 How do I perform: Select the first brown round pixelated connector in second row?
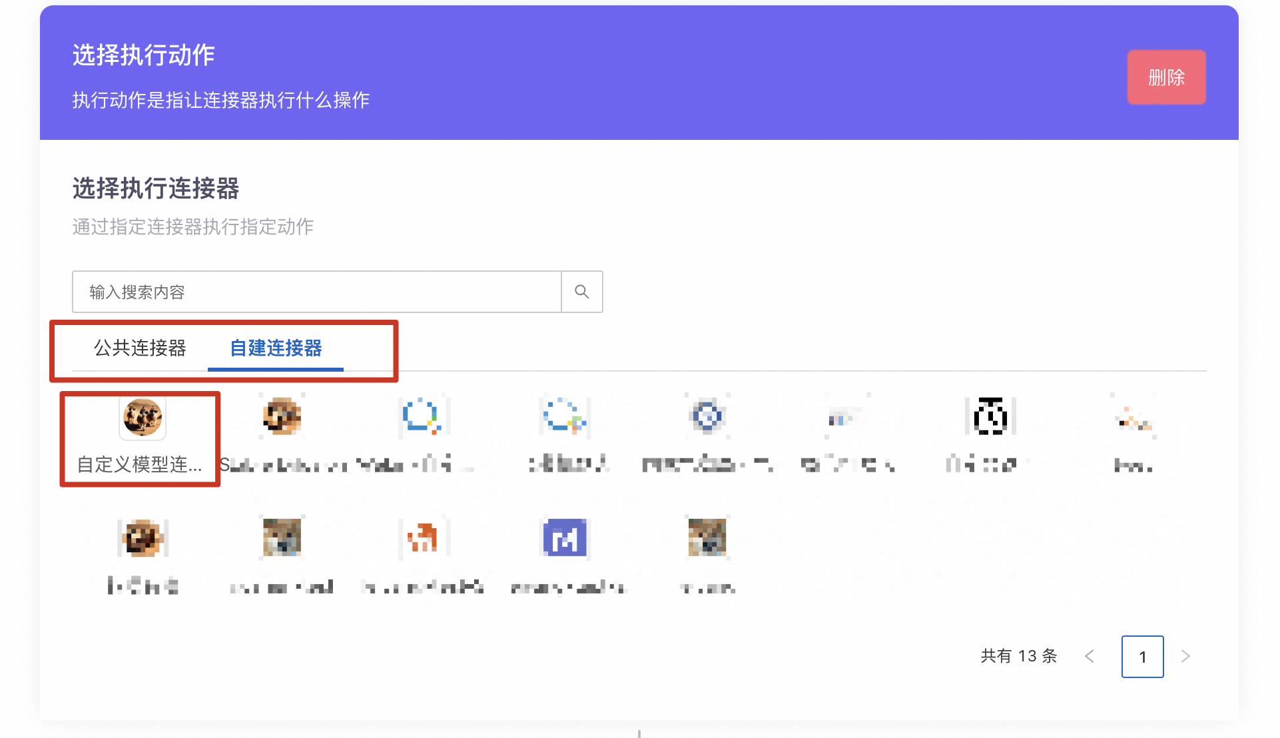click(x=142, y=538)
